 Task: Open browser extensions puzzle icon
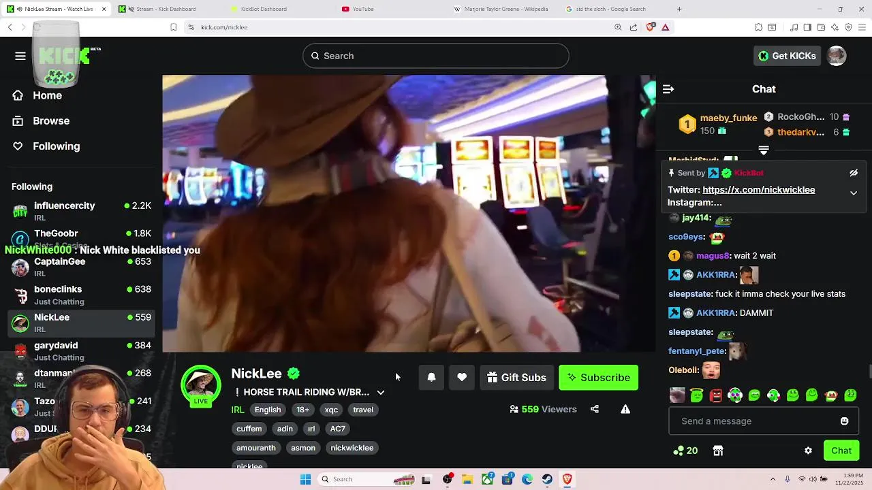pos(758,27)
